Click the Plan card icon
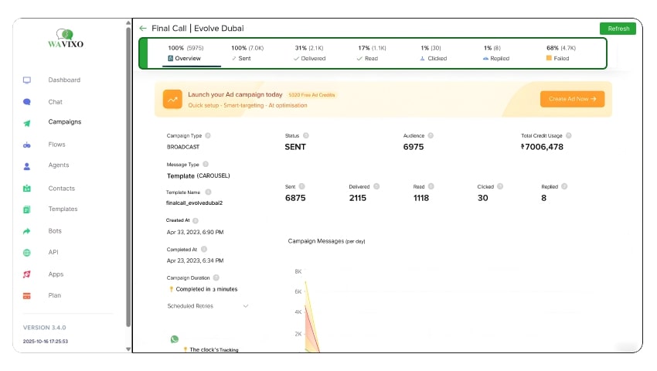The width and height of the screenshot is (657, 371). point(27,296)
